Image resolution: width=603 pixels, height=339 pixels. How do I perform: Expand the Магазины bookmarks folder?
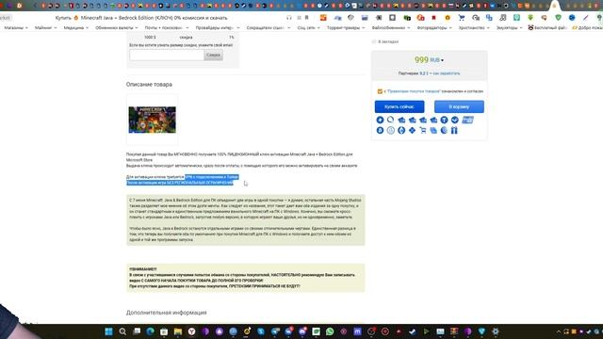16,27
